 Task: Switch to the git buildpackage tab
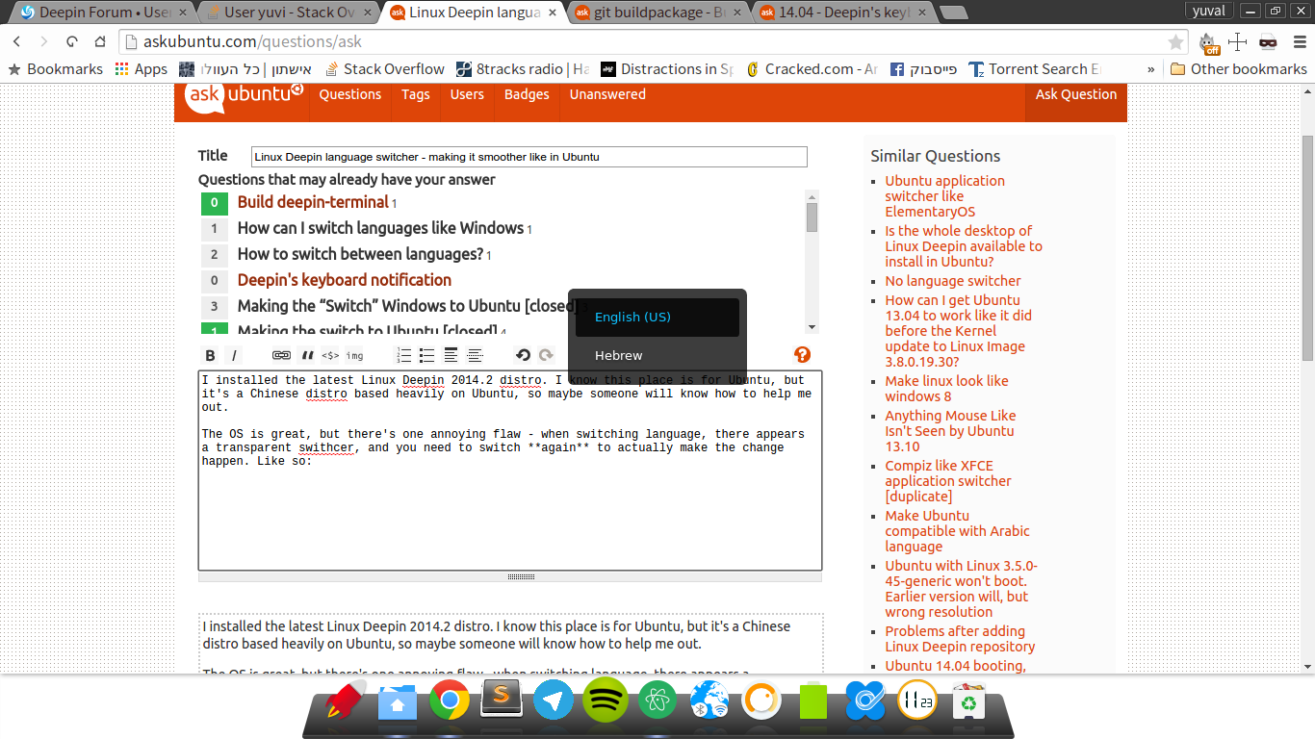coord(659,13)
